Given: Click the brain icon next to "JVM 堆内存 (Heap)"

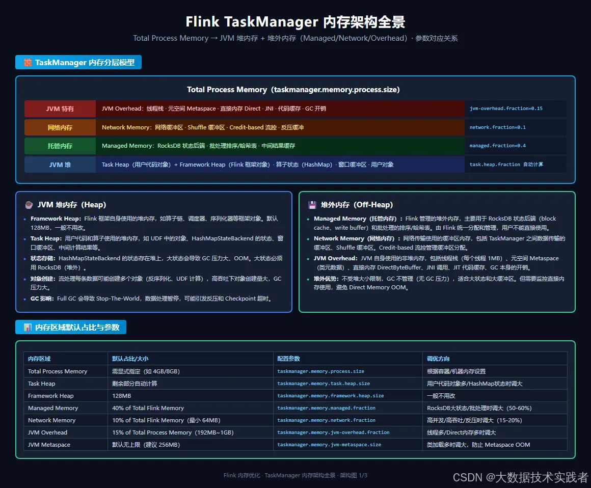Looking at the screenshot, I should pos(29,205).
